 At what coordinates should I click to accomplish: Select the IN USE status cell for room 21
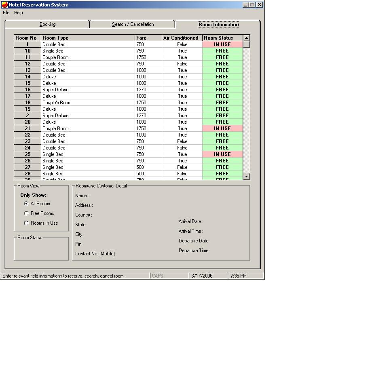[x=222, y=128]
